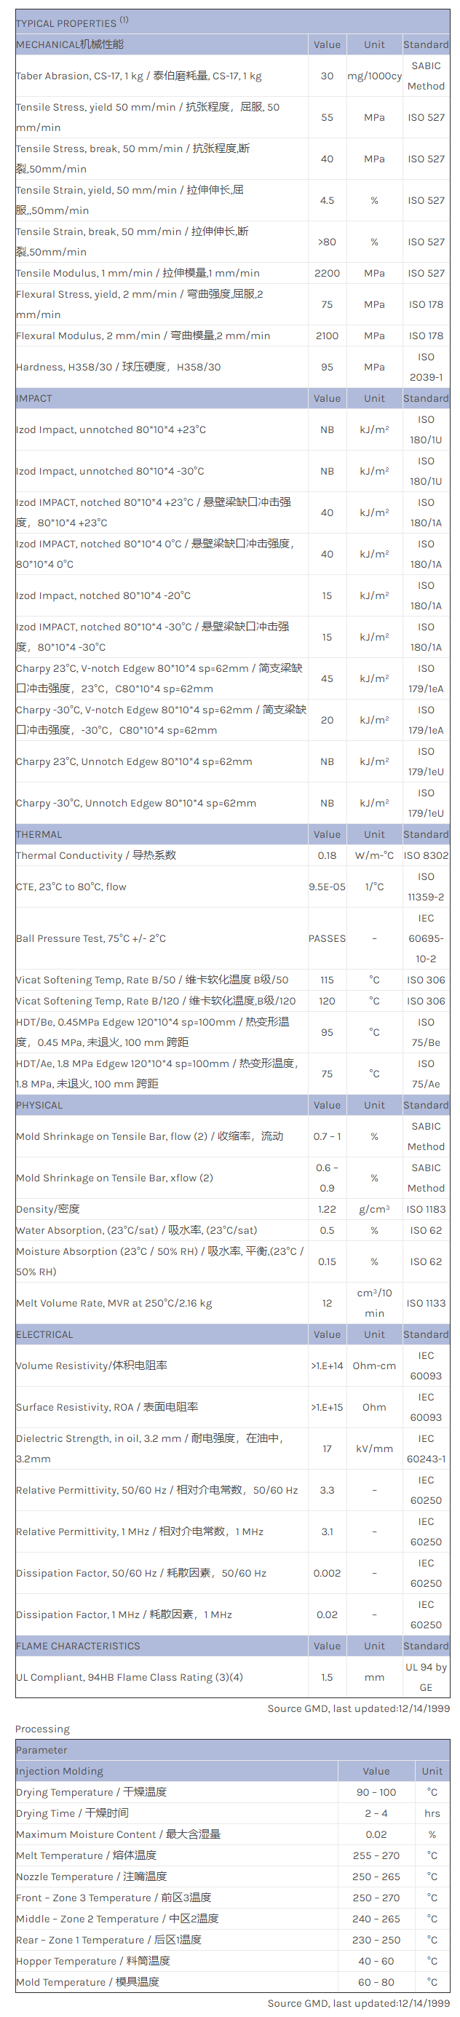Click the TYPICAL PROPERTIES table title
The image size is (460, 2017).
click(72, 23)
